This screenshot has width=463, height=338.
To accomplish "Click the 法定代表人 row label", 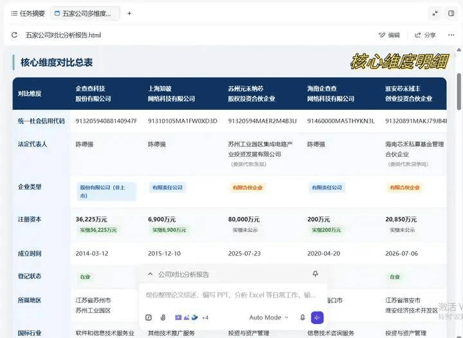I will pos(32,144).
